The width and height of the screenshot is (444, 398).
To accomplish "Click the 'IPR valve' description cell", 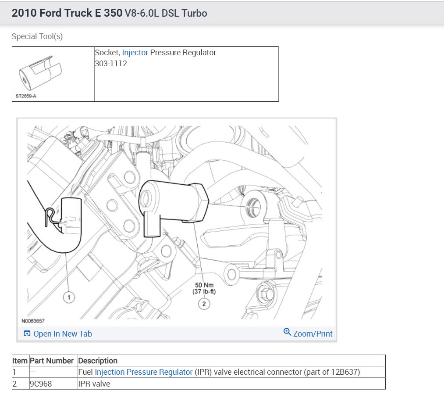I will pyautogui.click(x=94, y=384).
